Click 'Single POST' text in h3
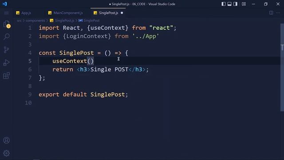This screenshot has height=160, width=284. coord(109,69)
